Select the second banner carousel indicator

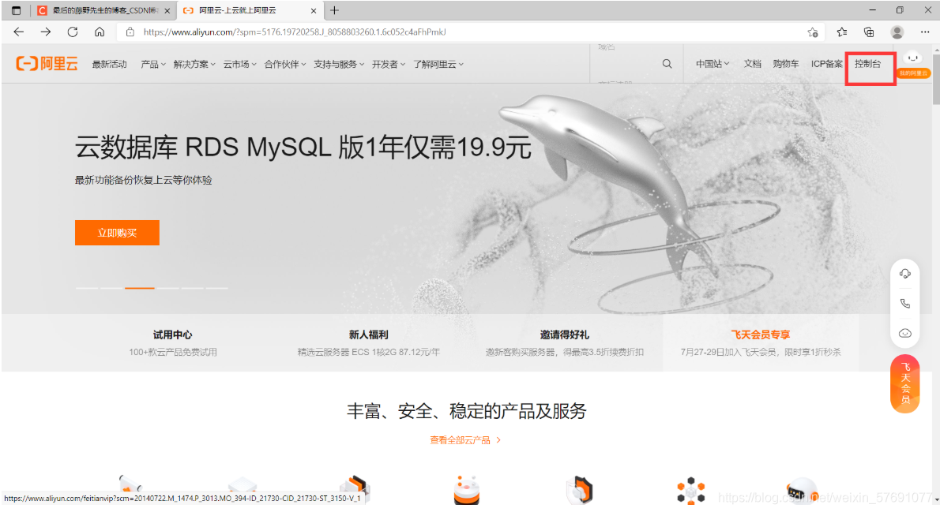click(111, 288)
